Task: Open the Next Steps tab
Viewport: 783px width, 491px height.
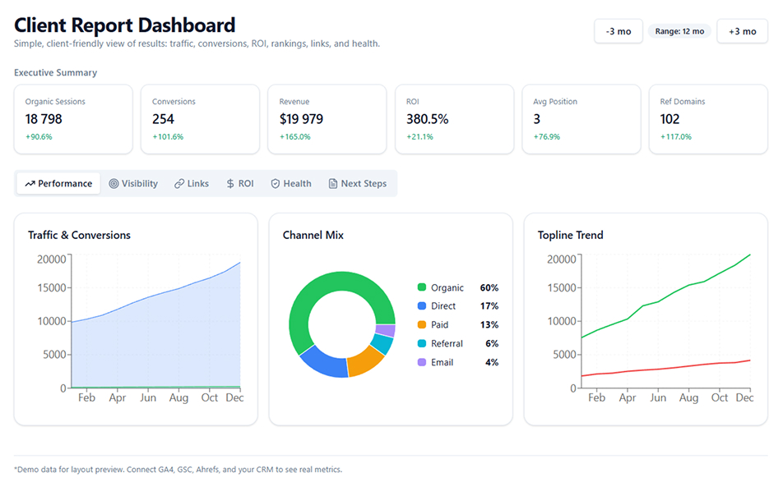Action: pyautogui.click(x=357, y=184)
